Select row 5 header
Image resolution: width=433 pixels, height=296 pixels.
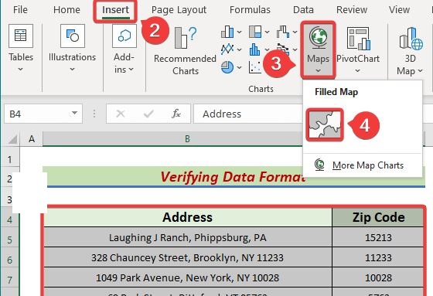pos(10,240)
